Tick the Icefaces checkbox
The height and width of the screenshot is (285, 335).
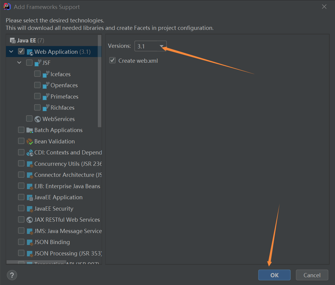tap(37, 73)
